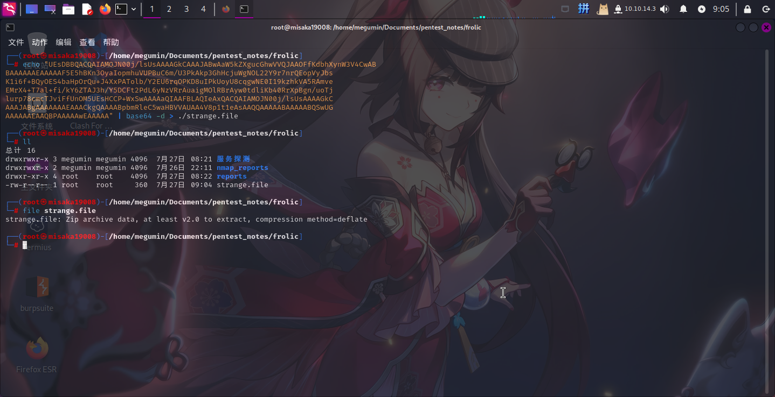Viewport: 775px width, 397px height.
Task: Click the 'Zip archive data' output line
Action: click(x=186, y=219)
